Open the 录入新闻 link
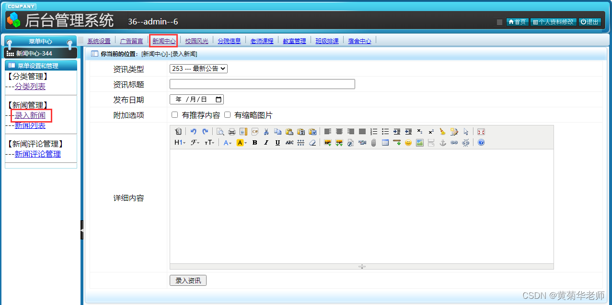Image resolution: width=612 pixels, height=305 pixels. click(x=30, y=115)
